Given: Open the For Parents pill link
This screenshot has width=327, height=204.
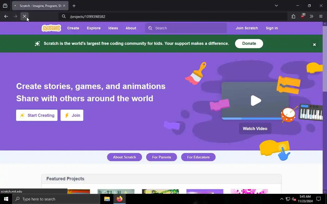Looking at the screenshot, I should tap(161, 157).
